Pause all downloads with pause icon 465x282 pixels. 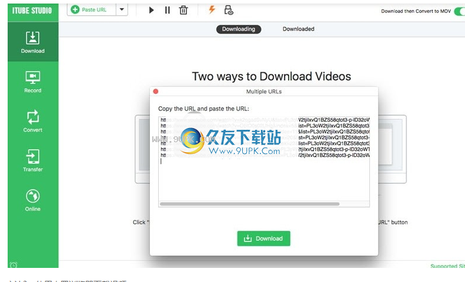pos(168,11)
